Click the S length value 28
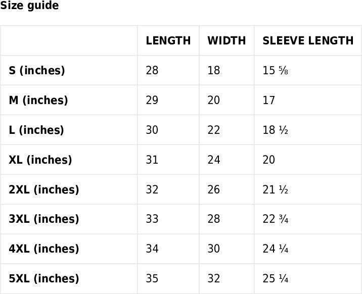This screenshot has width=362, height=294. [x=152, y=71]
